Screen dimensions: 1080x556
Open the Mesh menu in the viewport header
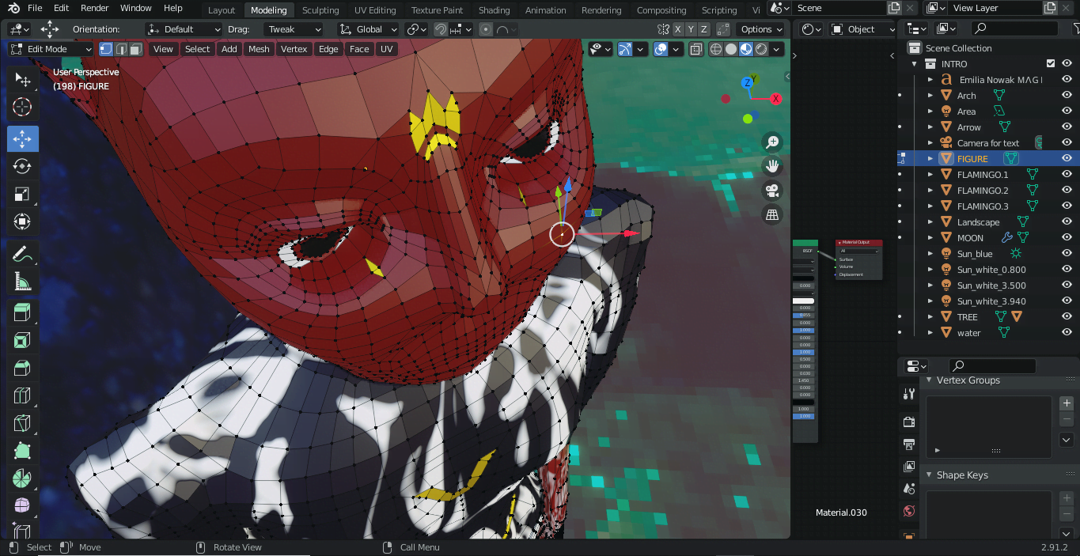coord(259,49)
